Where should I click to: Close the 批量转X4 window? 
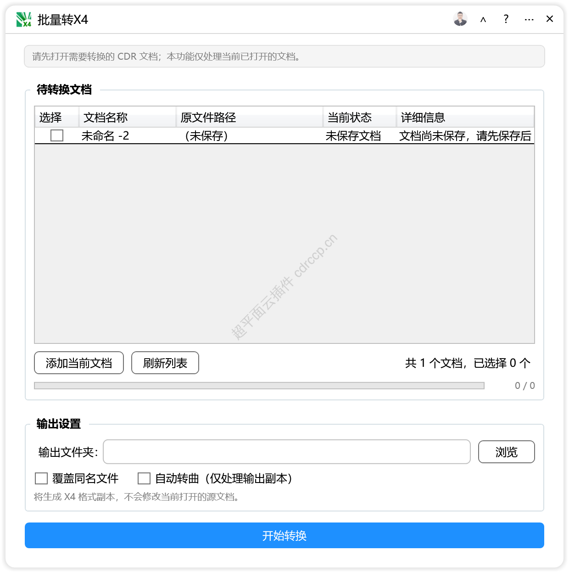[x=550, y=19]
